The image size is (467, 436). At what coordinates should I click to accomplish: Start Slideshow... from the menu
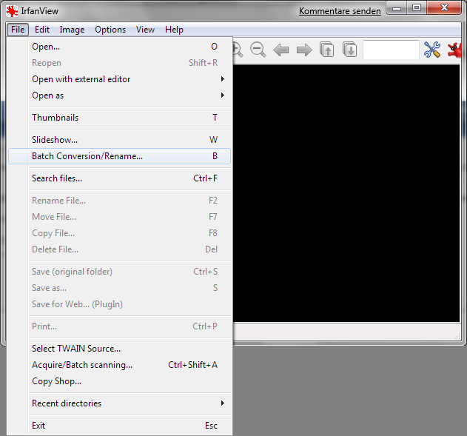(119, 140)
